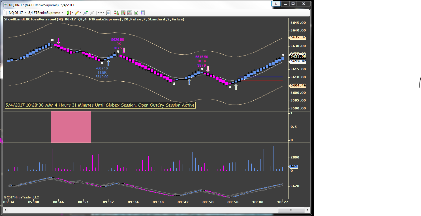Expand the 8,4 FTRenkoSupreme interval selector

pyautogui.click(x=46, y=13)
